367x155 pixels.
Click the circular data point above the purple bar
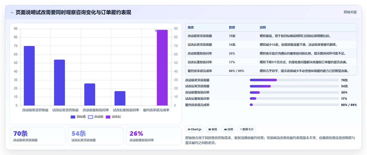(156, 30)
